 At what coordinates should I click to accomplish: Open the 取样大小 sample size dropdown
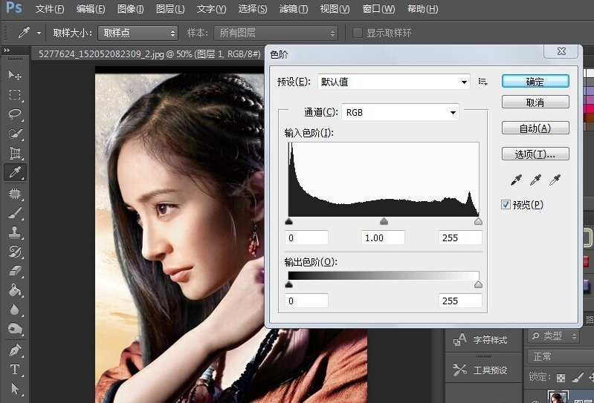pyautogui.click(x=138, y=33)
